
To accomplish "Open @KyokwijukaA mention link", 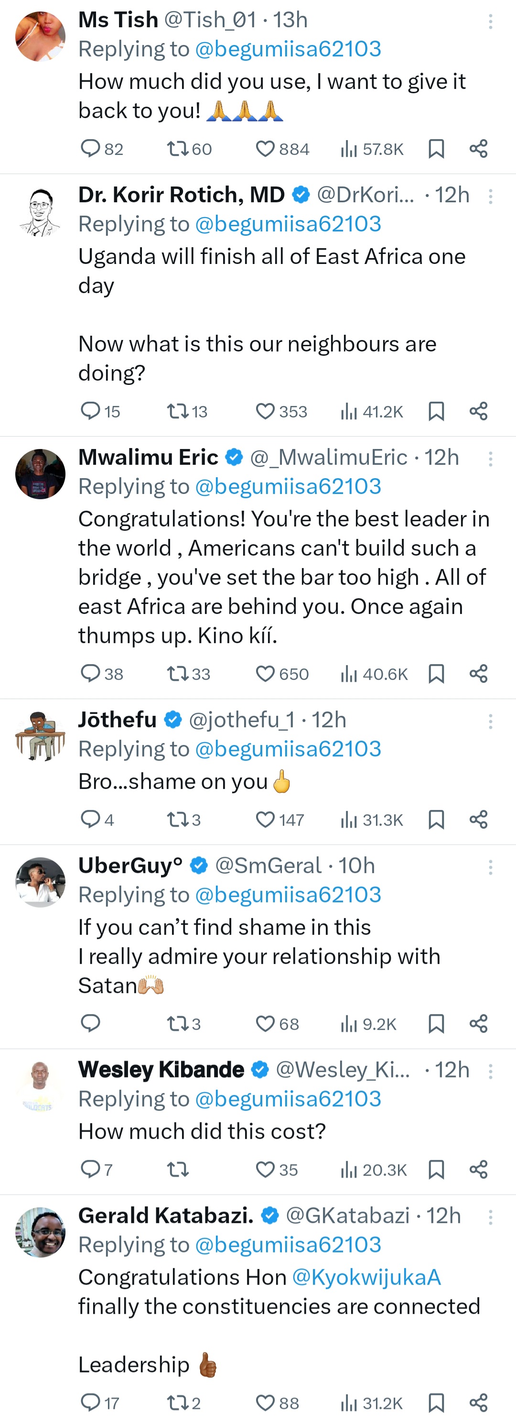I will 366,1277.
